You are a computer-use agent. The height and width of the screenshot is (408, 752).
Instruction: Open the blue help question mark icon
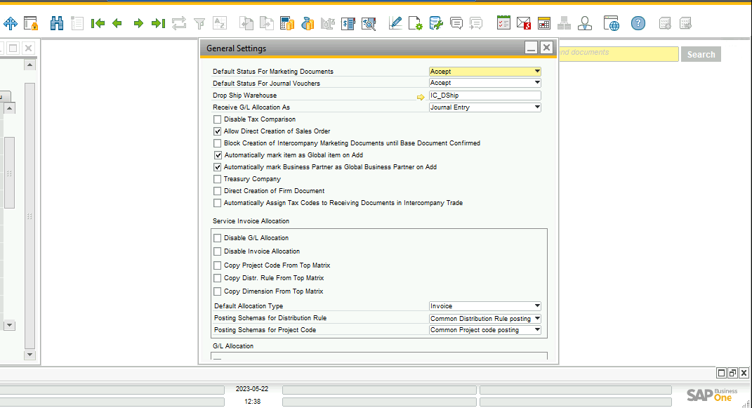pos(638,23)
